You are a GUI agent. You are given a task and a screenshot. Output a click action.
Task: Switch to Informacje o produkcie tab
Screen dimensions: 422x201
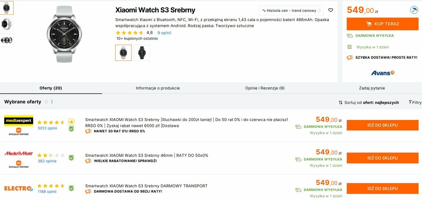158,88
